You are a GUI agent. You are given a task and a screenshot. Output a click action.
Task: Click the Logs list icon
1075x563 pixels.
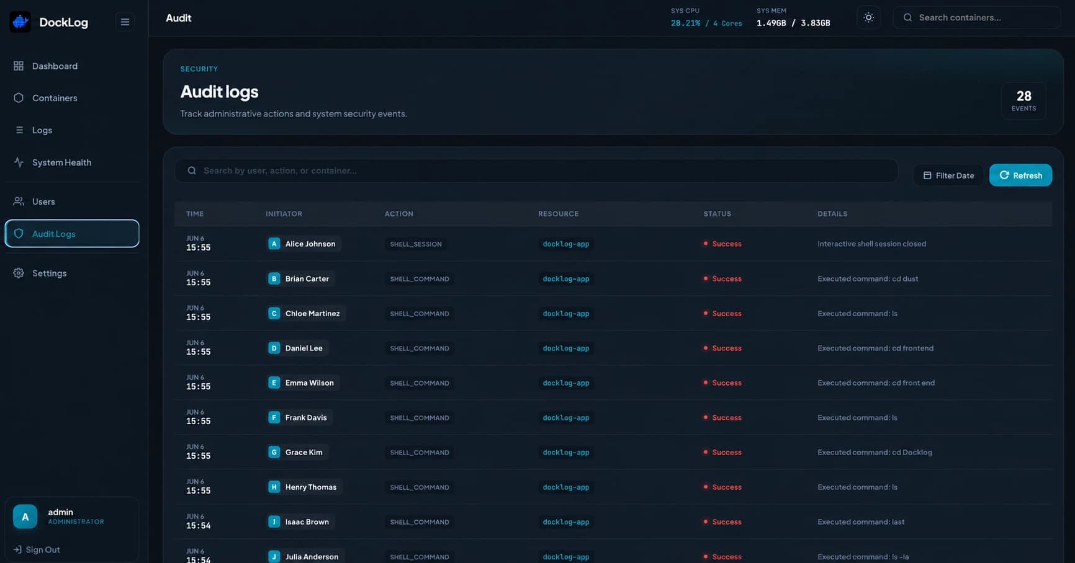[x=19, y=130]
